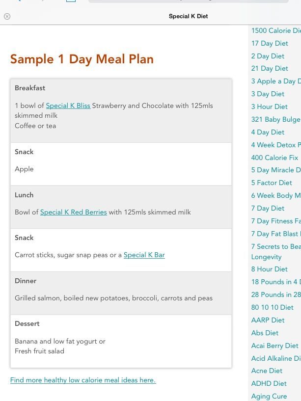The image size is (301, 401).
Task: Open Find more healthy low calorie meal ideas
Action: tap(83, 380)
